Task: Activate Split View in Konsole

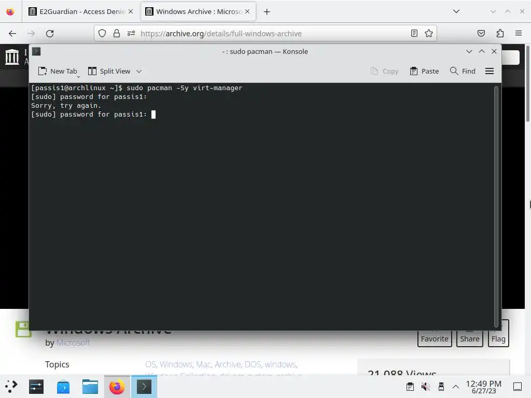Action: 109,72
